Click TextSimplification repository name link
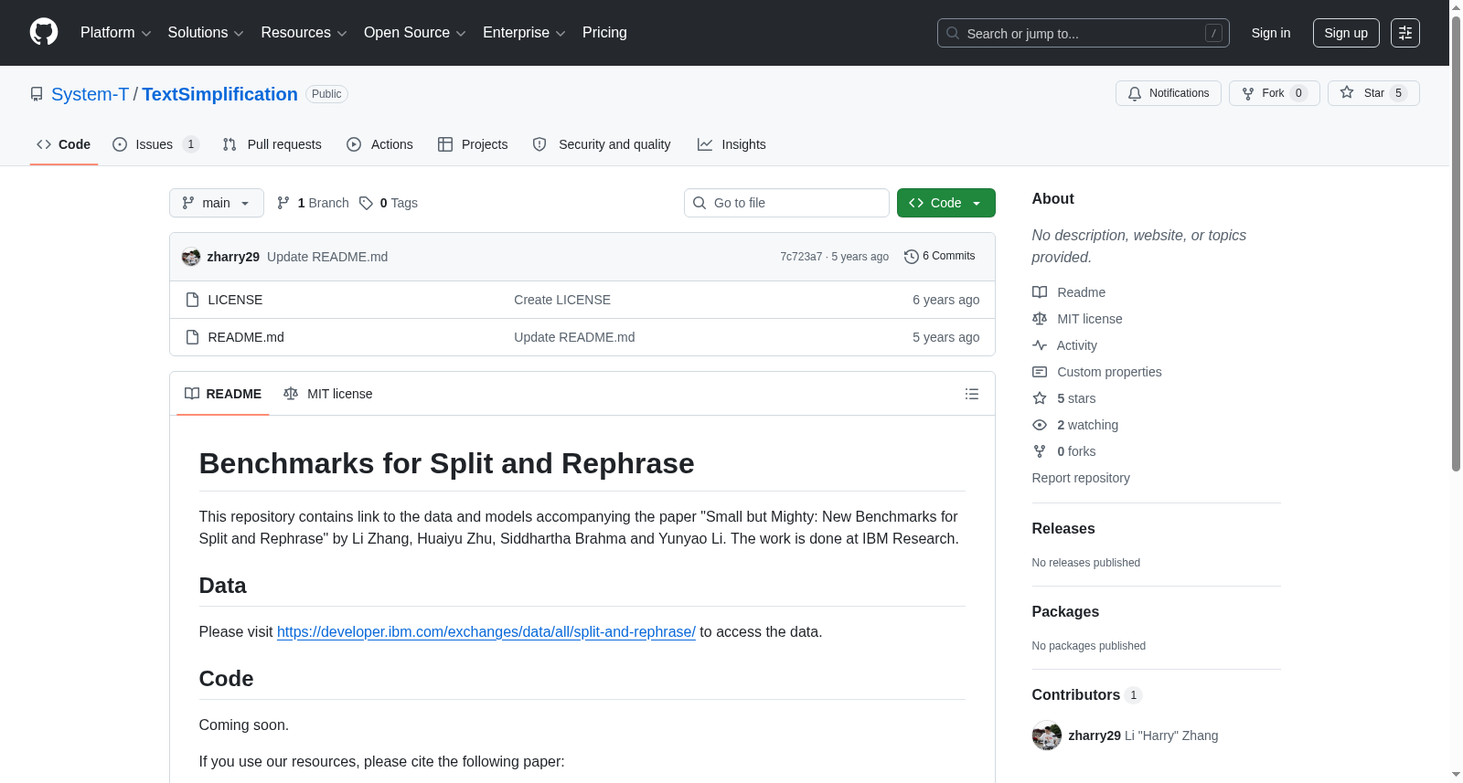The height and width of the screenshot is (783, 1463). [x=219, y=94]
